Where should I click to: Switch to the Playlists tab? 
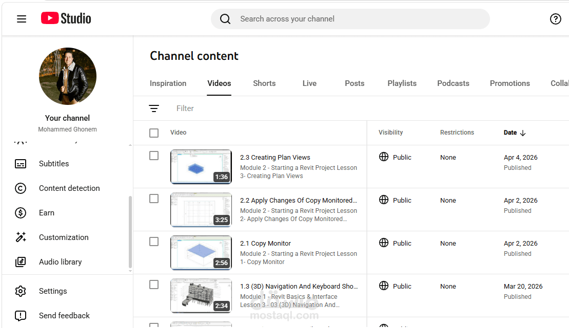pyautogui.click(x=402, y=83)
